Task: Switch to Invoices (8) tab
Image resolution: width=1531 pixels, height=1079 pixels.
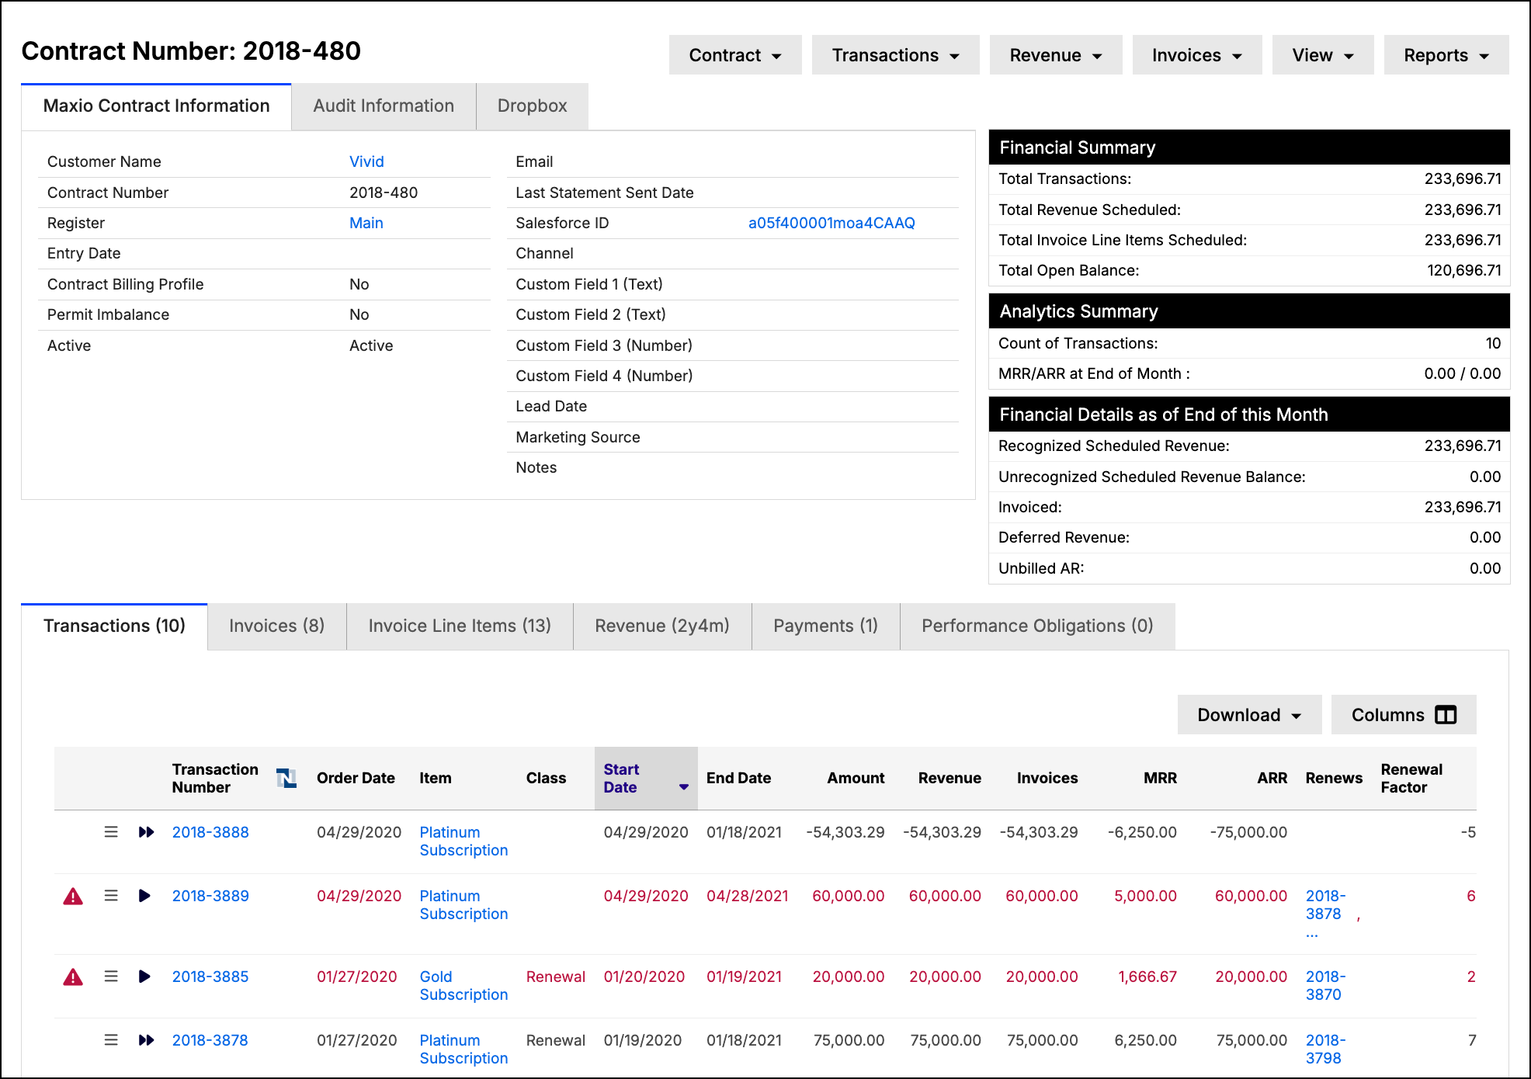Action: (x=276, y=626)
